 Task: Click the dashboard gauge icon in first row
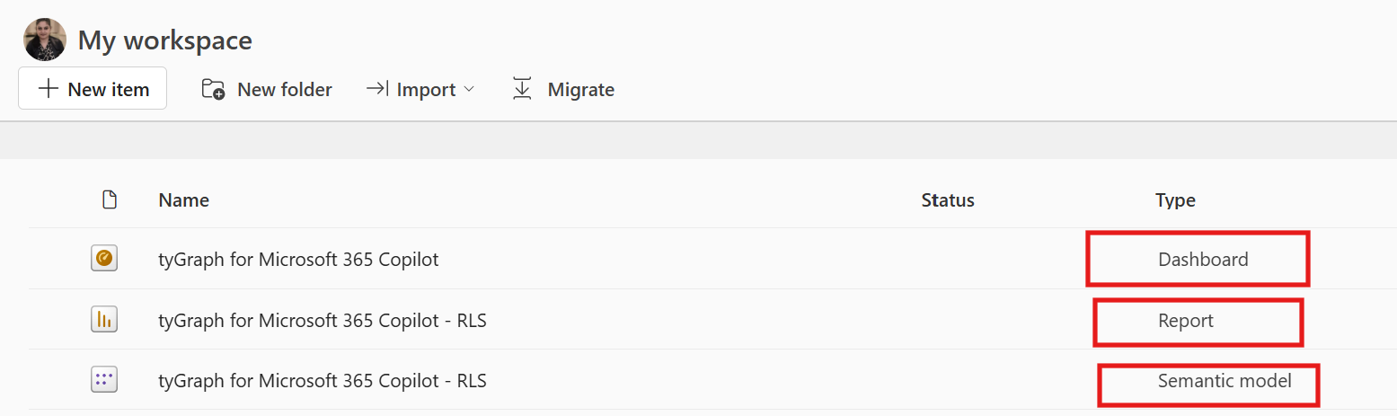point(104,259)
